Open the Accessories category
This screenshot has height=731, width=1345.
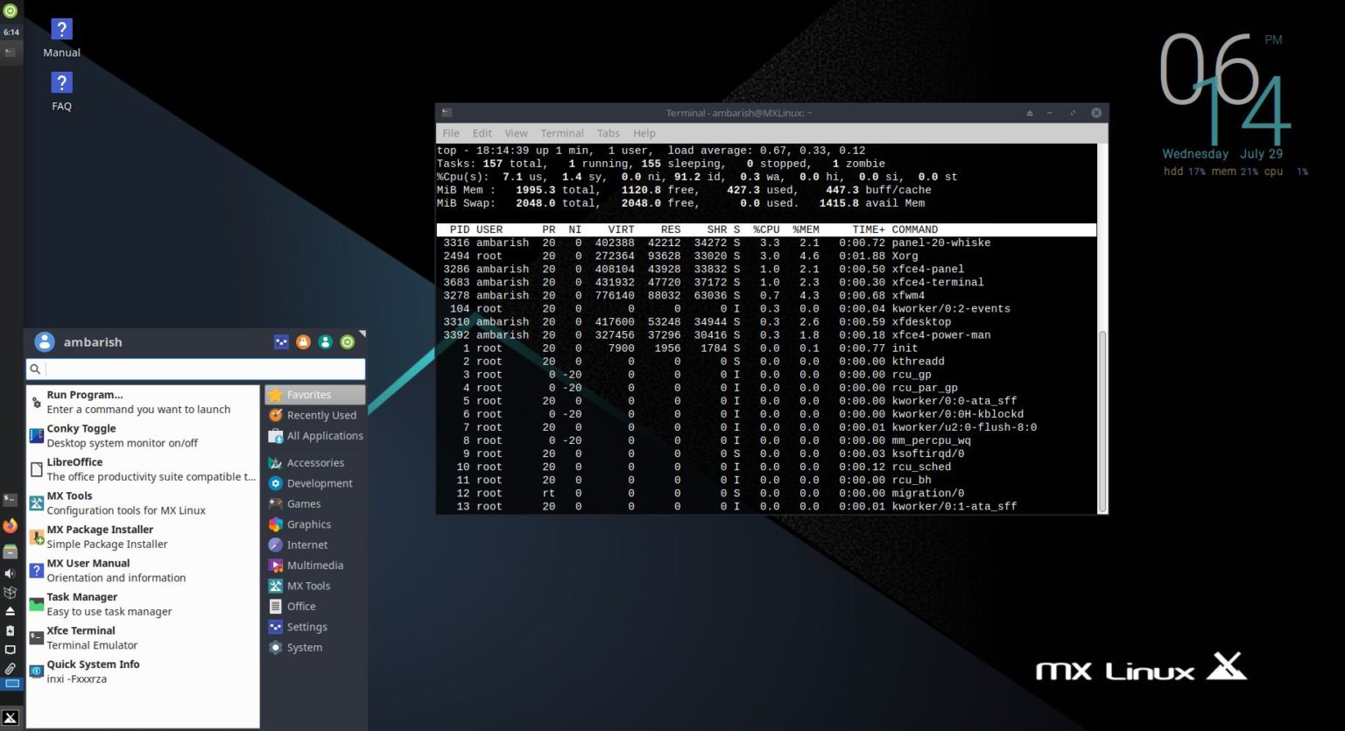315,463
